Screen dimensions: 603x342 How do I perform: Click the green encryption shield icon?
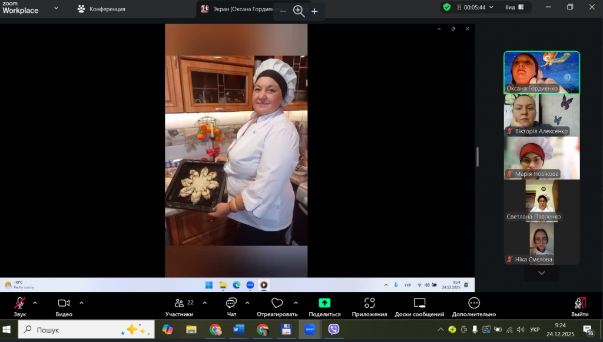(x=447, y=7)
